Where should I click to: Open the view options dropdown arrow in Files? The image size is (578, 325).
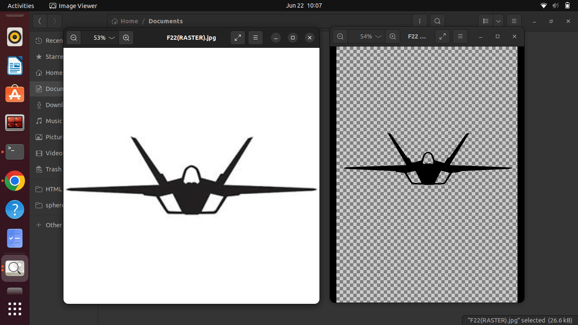[498, 21]
